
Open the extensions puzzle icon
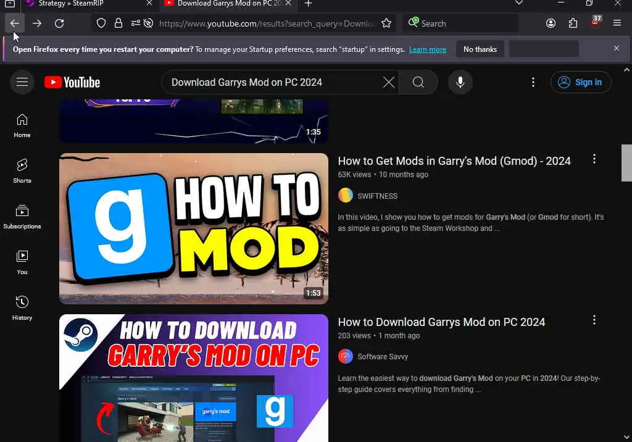[573, 23]
